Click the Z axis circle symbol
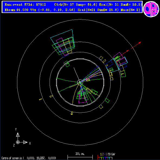Screen dimensions: 160x160 [18, 142]
